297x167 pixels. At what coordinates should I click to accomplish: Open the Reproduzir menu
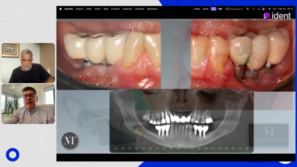point(153,9)
